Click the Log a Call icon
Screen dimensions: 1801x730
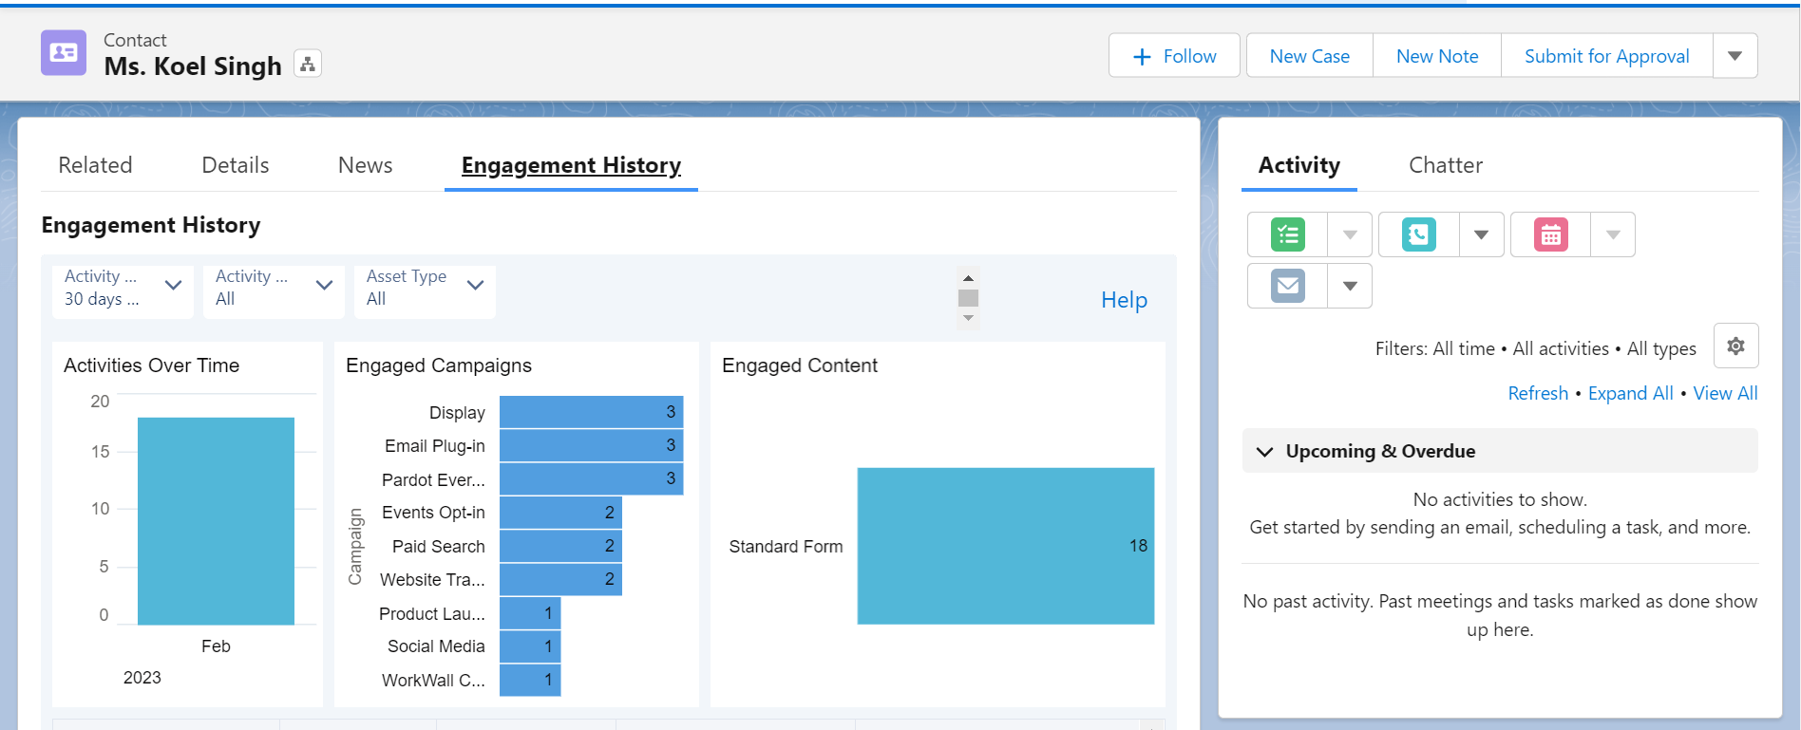coord(1418,234)
